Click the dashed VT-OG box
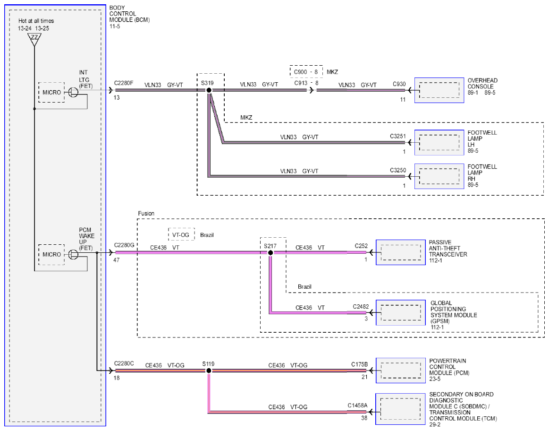The image size is (549, 431). click(181, 234)
